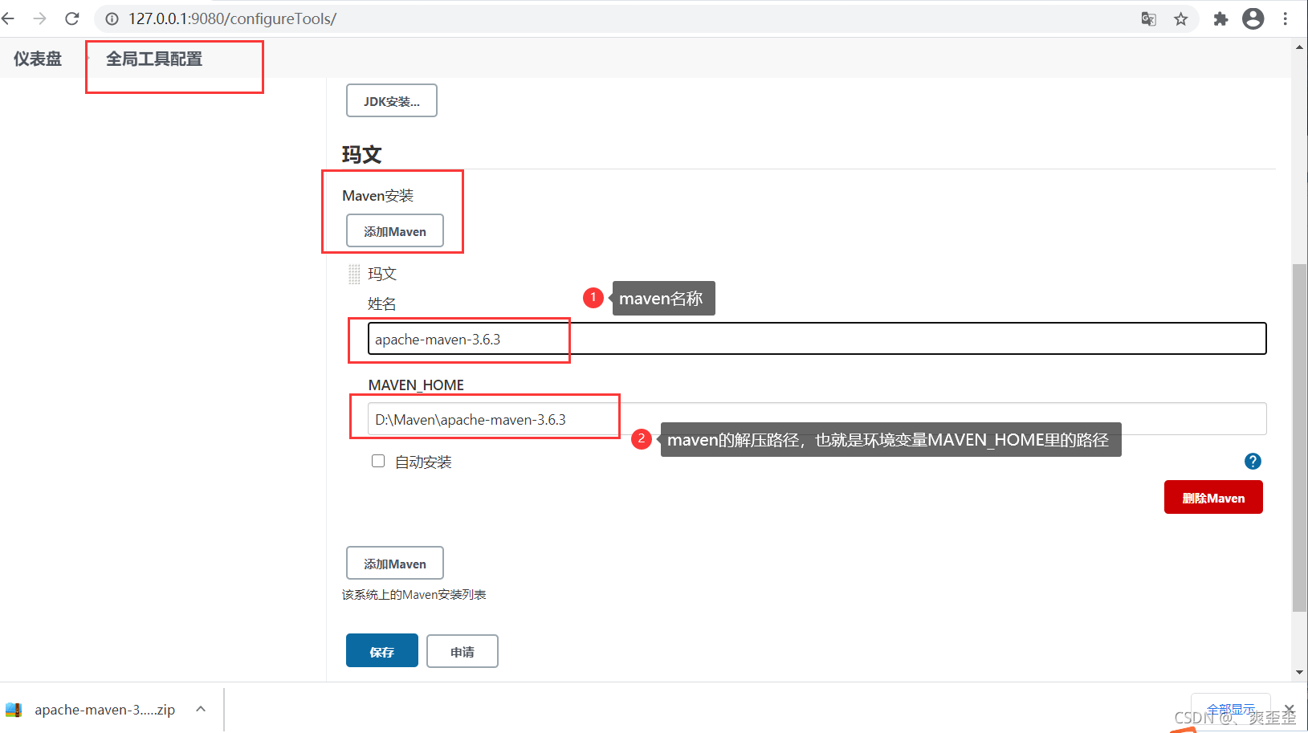Click the page vertical scrollbar thumb

click(x=1299, y=438)
